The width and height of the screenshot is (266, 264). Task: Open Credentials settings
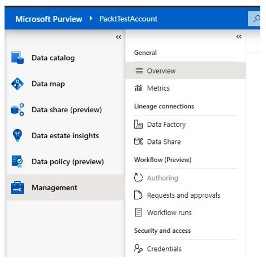pyautogui.click(x=186, y=249)
